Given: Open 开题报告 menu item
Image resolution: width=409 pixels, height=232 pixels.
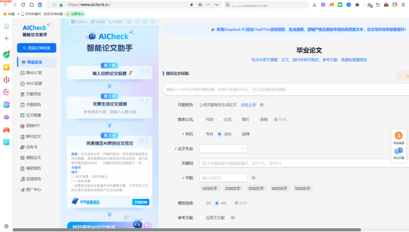Looking at the screenshot, I should tap(31, 105).
